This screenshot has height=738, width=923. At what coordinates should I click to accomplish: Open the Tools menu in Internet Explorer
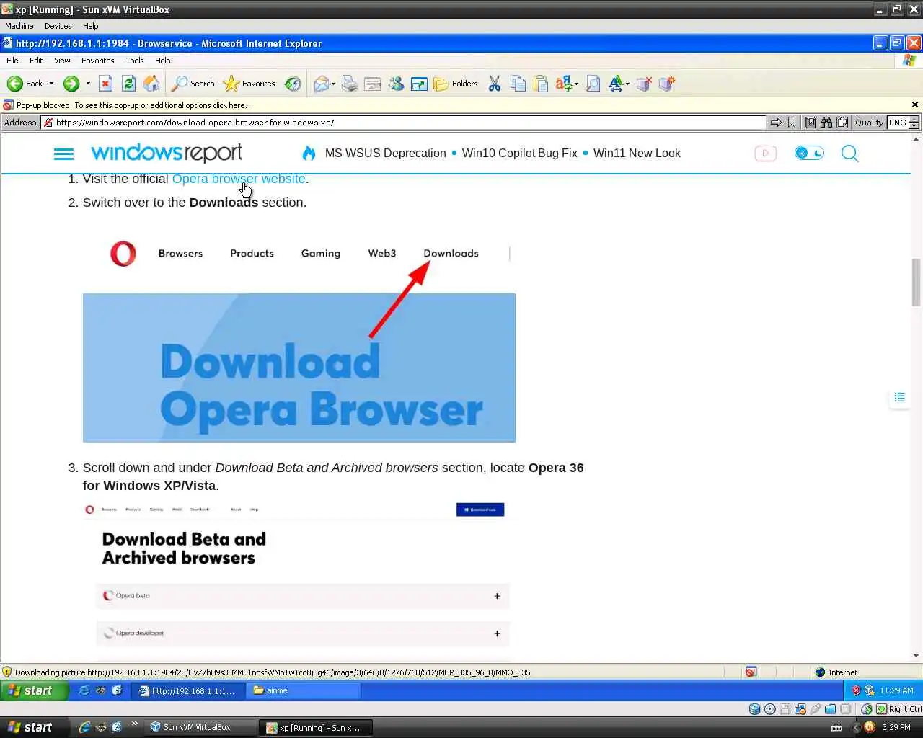pos(135,61)
